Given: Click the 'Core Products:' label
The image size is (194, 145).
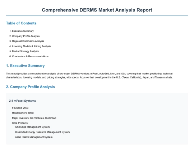Looking at the screenshot, I should click(20, 123).
